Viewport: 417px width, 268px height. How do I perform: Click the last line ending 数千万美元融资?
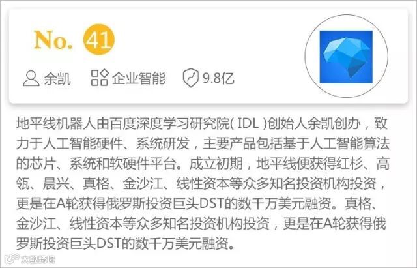click(x=125, y=243)
